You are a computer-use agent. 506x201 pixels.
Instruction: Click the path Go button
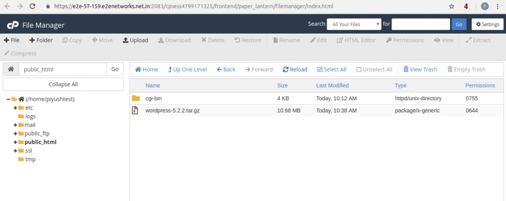[115, 69]
